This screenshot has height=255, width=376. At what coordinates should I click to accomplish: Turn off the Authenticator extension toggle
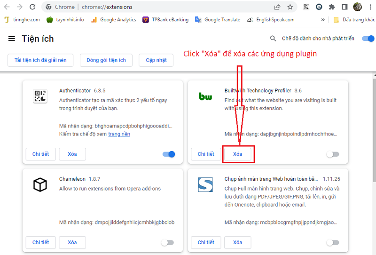click(168, 154)
